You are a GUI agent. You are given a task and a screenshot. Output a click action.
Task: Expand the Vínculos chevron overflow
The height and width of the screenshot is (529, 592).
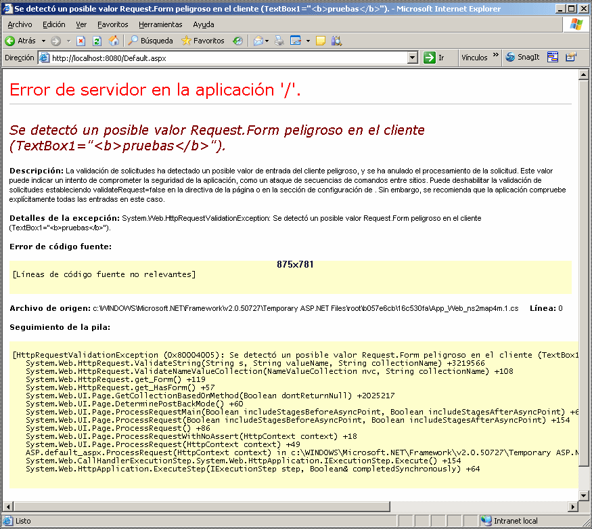tap(496, 55)
